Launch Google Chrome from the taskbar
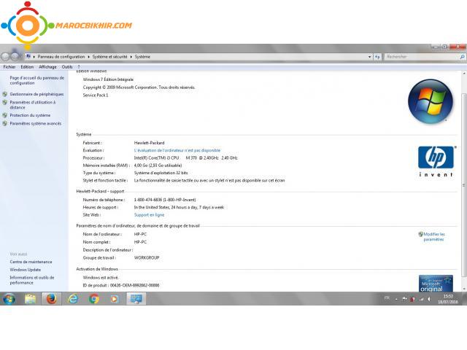The height and width of the screenshot is (350, 467). (94, 298)
